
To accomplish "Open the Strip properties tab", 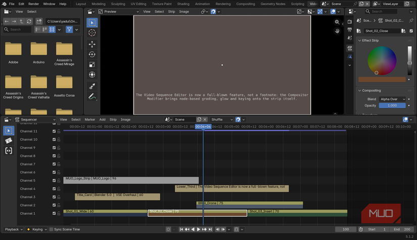I will tap(349, 48).
